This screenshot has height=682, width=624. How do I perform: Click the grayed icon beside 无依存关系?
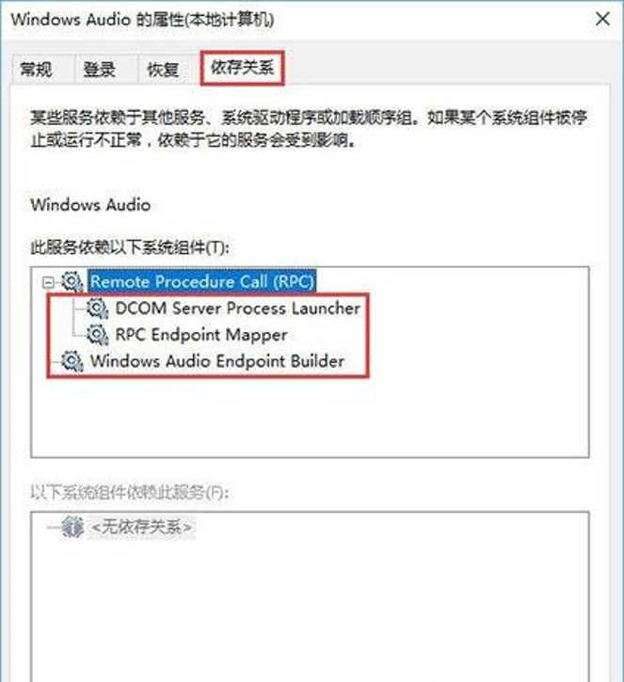(x=72, y=527)
